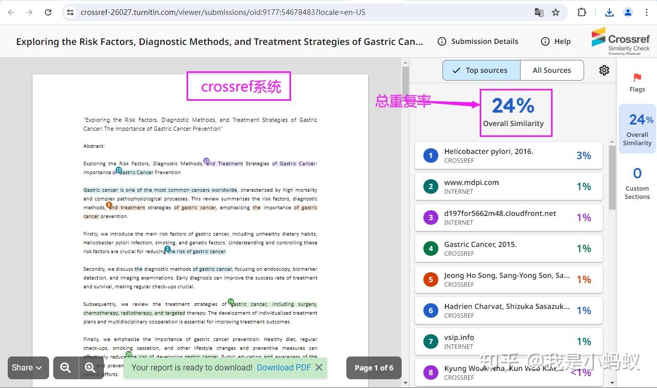This screenshot has height=388, width=657.
Task: Open the browser three-dot menu
Action: pos(647,12)
